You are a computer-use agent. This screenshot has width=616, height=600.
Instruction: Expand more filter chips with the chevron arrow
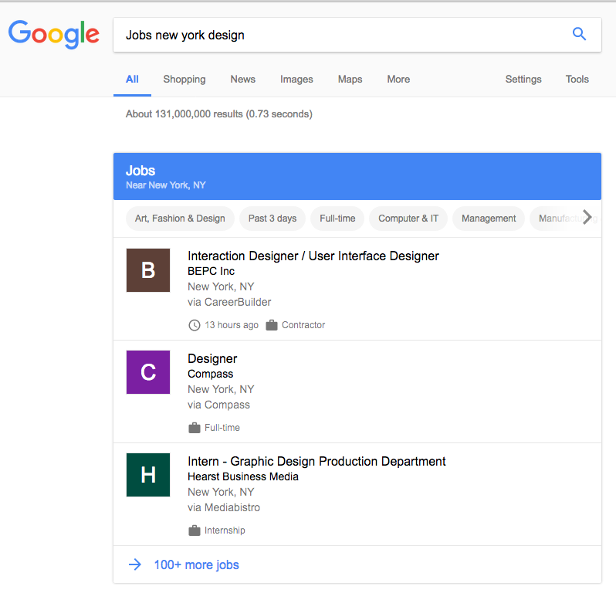click(587, 217)
